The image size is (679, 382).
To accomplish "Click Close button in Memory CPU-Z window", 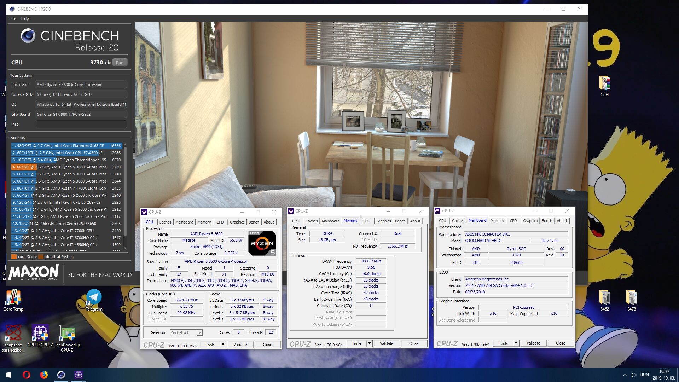I will click(414, 343).
